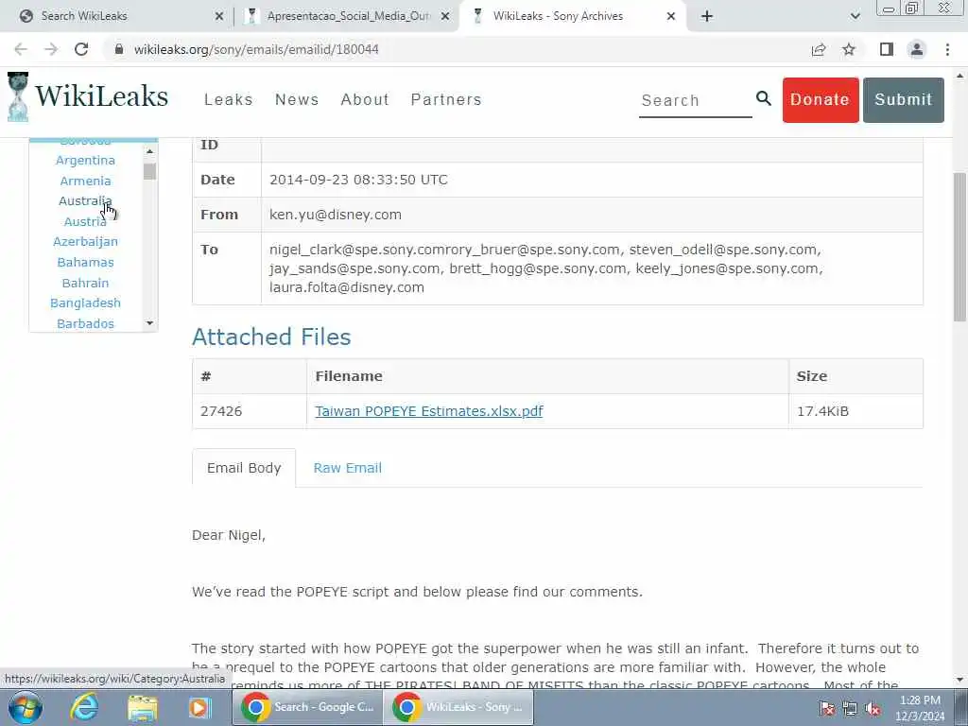
Task: Select Argentina in country list
Action: point(85,161)
